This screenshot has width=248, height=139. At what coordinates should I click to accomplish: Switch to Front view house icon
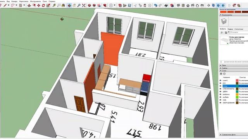tap(188, 5)
